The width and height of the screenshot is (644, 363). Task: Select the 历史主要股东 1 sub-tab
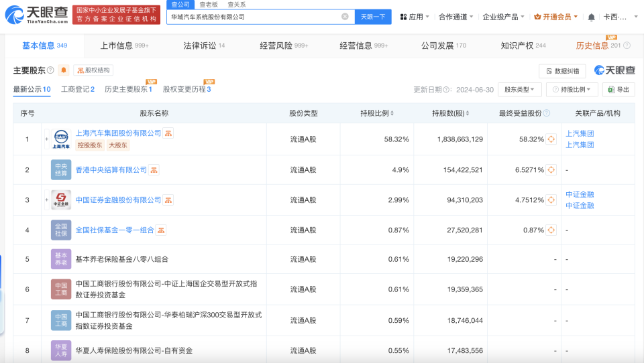(128, 90)
